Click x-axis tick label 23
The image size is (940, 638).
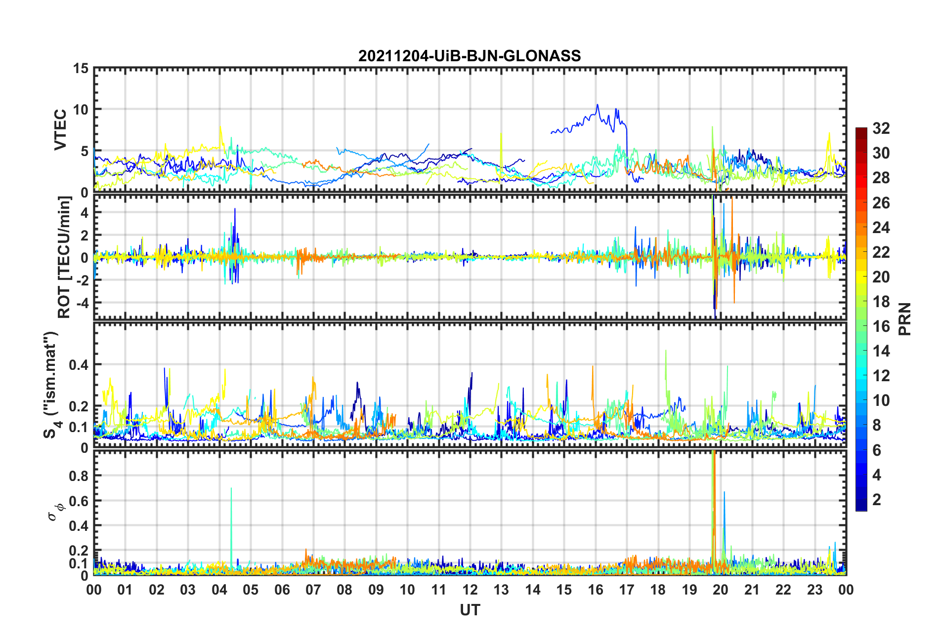[814, 590]
